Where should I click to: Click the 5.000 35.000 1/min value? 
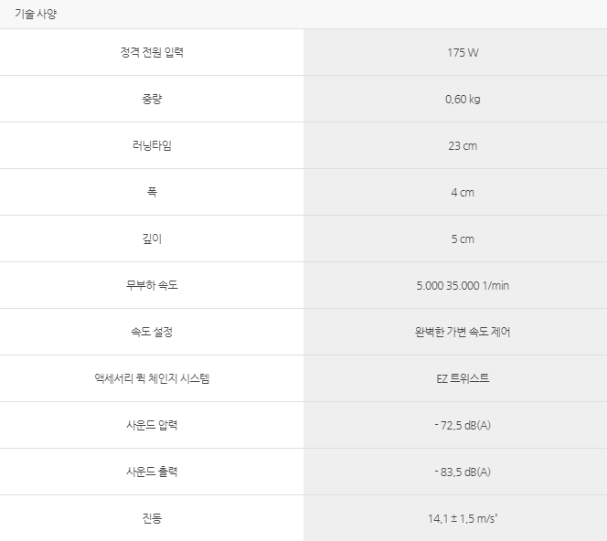pos(463,286)
